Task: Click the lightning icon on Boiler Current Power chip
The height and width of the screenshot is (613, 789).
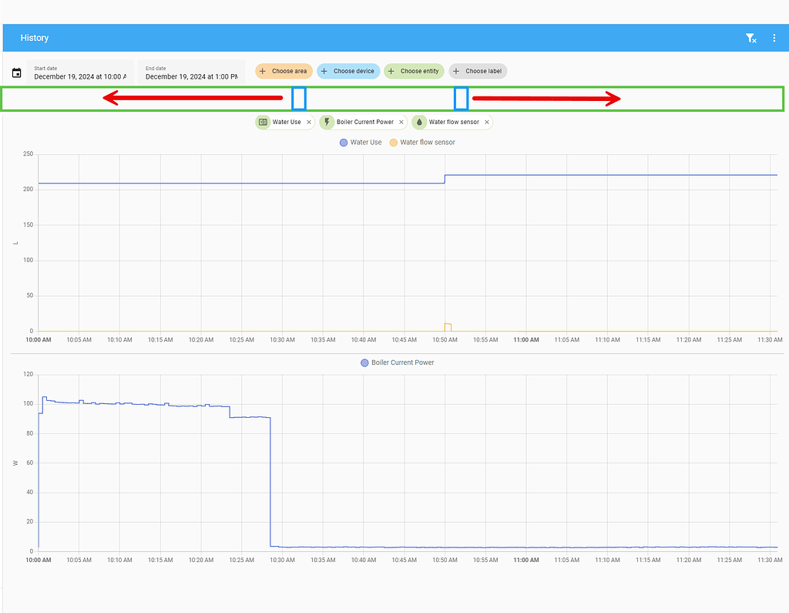Action: pos(327,122)
